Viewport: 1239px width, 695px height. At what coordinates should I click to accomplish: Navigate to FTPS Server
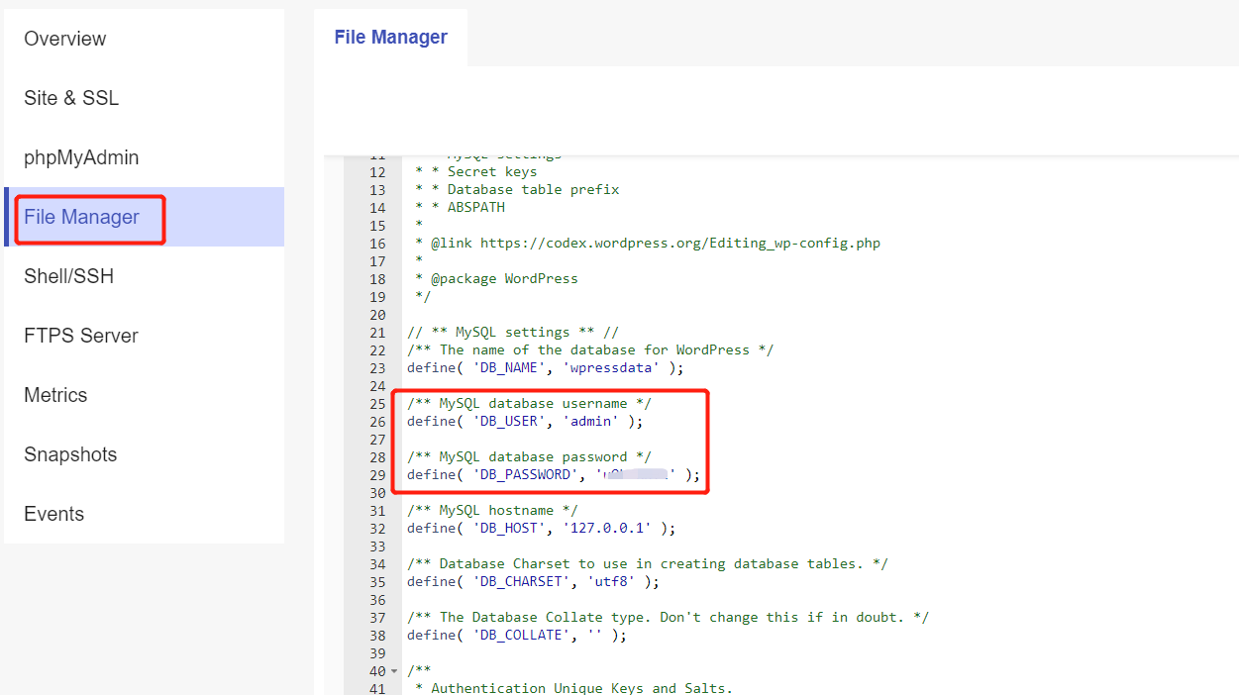coord(144,336)
